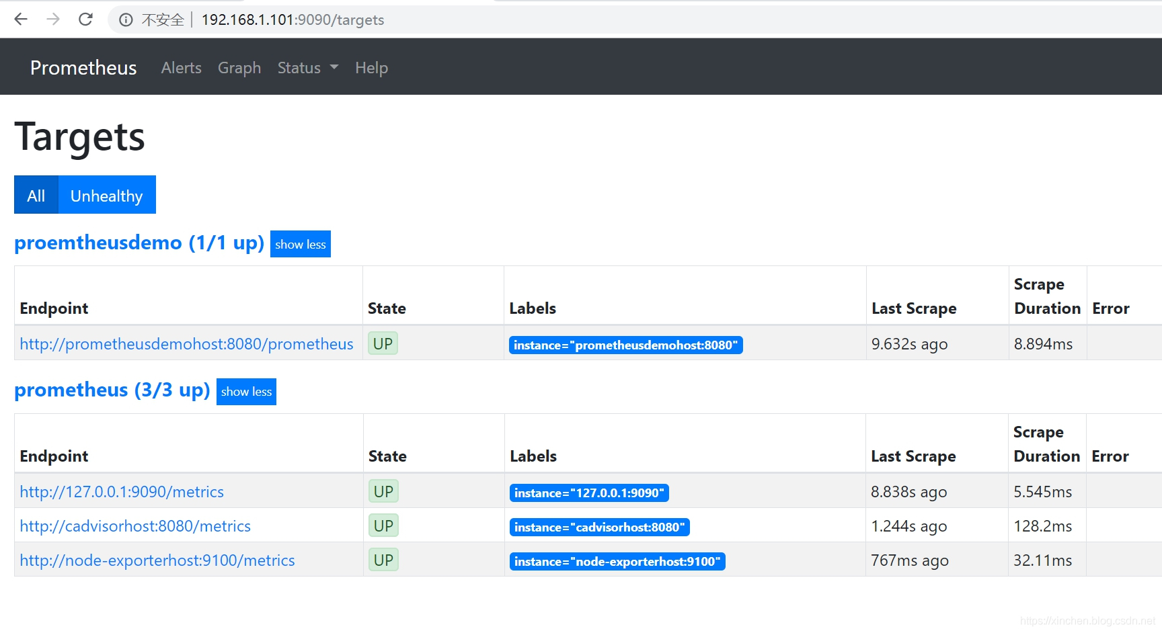This screenshot has height=633, width=1162.
Task: Reload the page with the refresh icon
Action: point(85,19)
